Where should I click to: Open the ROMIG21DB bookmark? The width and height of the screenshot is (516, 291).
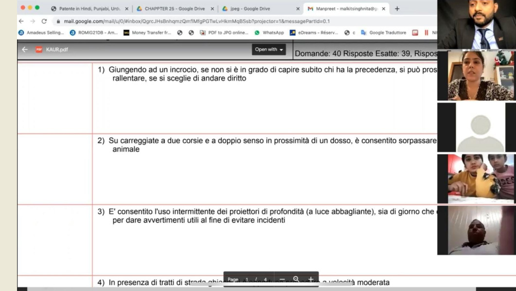[x=94, y=33]
